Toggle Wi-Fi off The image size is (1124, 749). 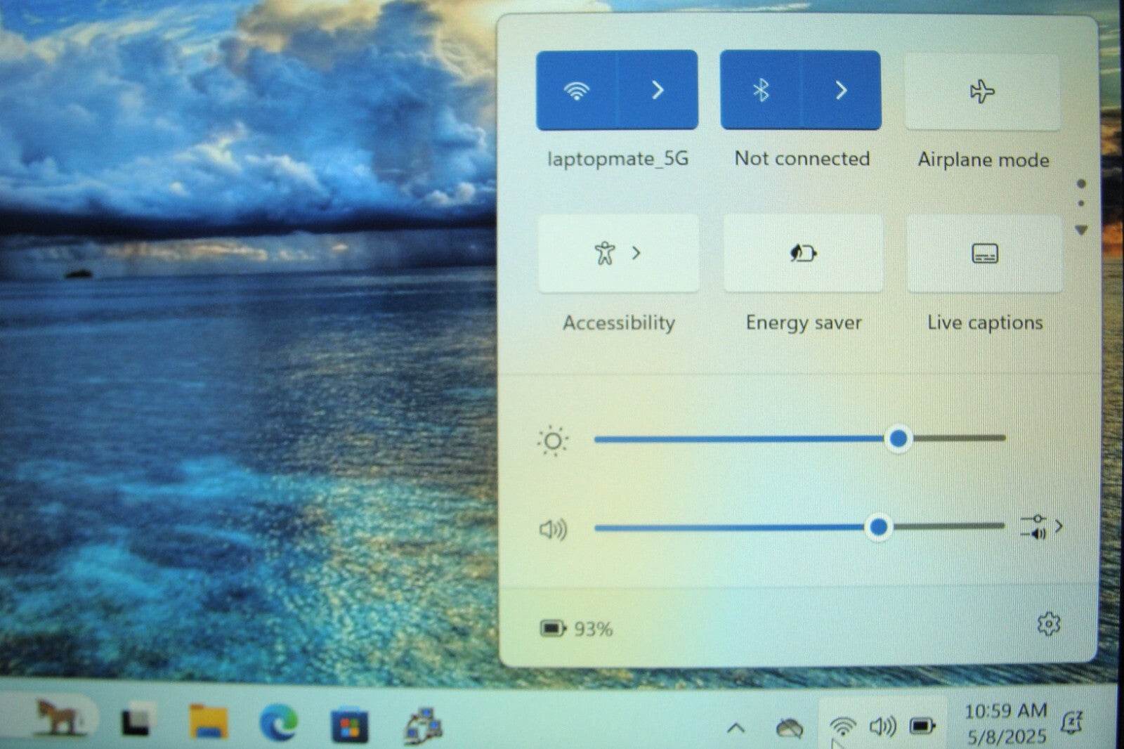click(x=576, y=91)
